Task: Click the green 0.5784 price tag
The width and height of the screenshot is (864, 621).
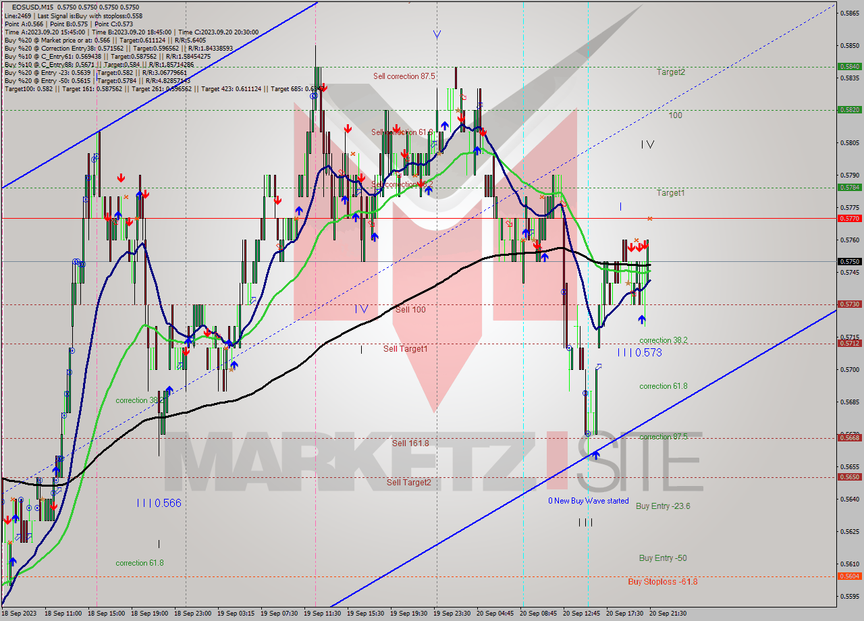Action: click(x=849, y=187)
